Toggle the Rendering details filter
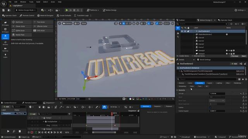248x139 pixels. pos(237,83)
